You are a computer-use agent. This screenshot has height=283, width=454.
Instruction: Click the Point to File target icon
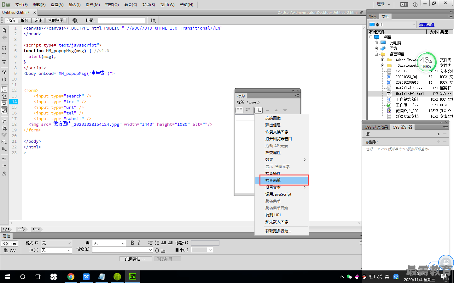(x=157, y=250)
